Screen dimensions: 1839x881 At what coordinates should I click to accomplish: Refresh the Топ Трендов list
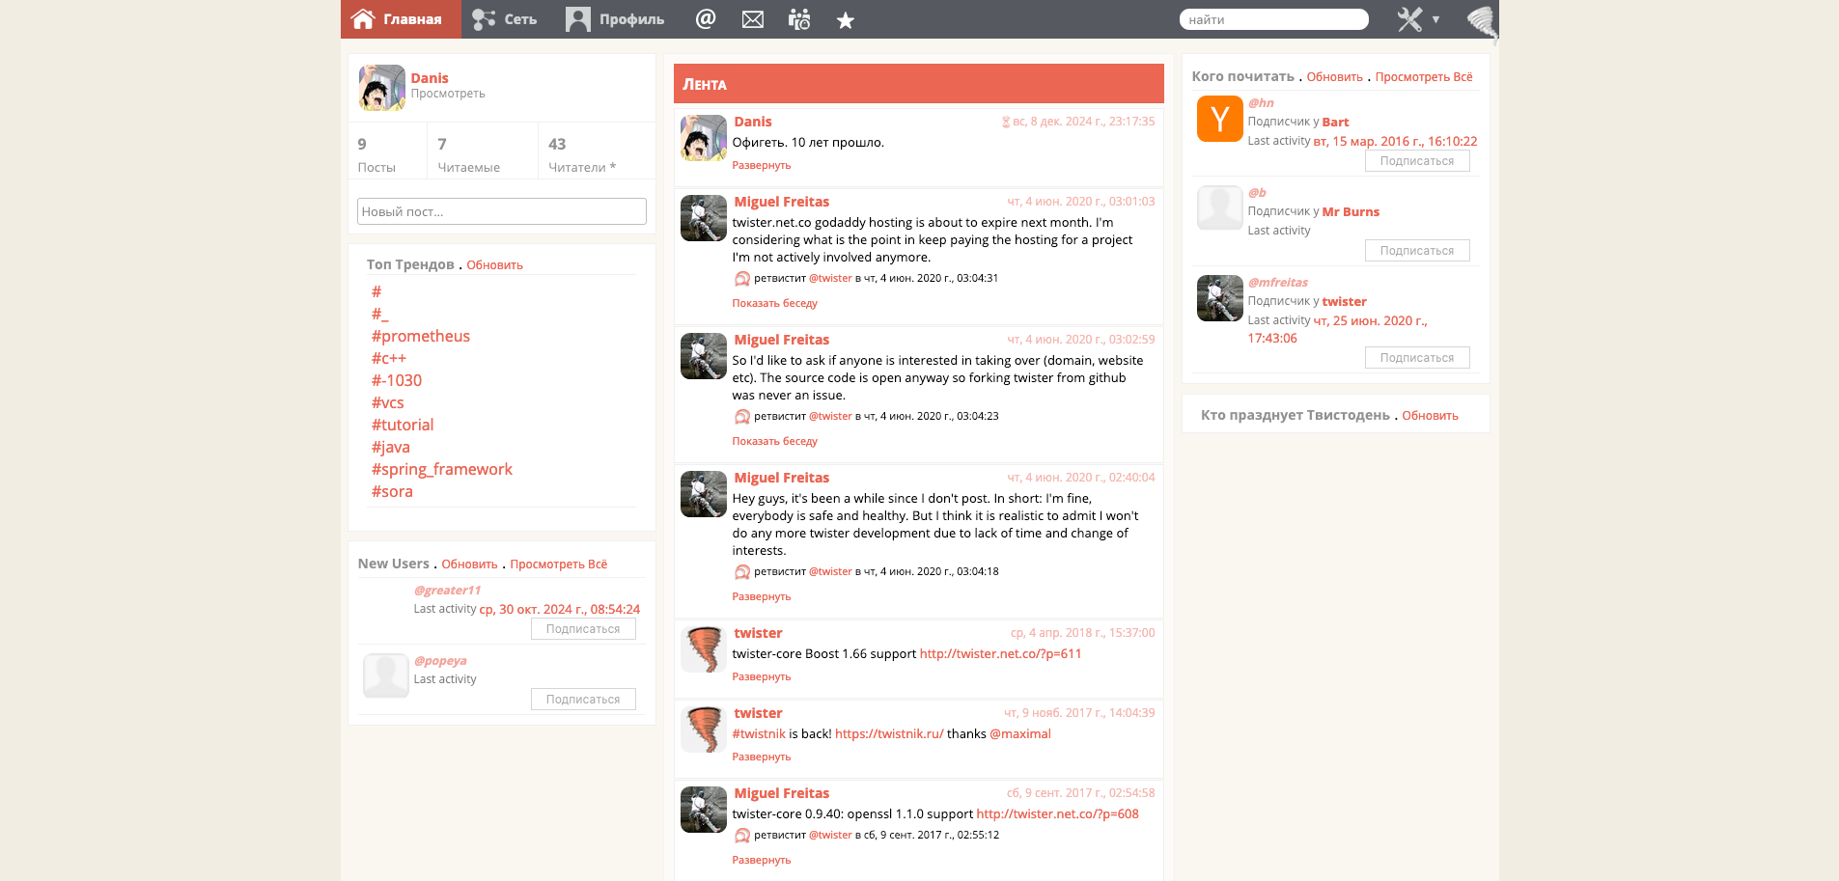tap(494, 265)
